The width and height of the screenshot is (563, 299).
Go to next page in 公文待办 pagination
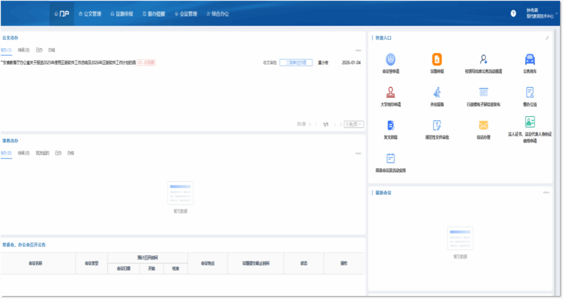point(335,124)
